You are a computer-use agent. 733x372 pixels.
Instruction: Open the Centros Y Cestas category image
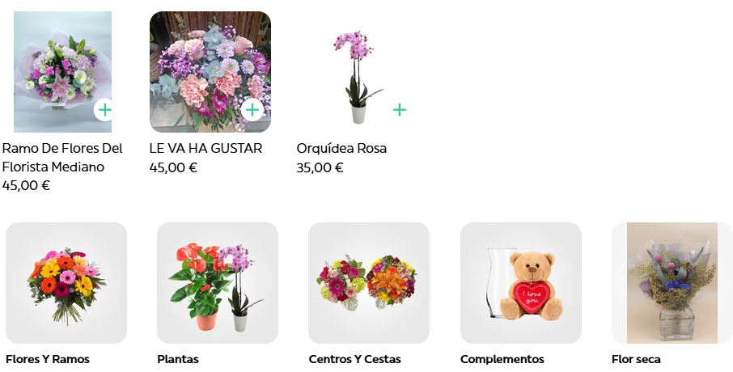[x=369, y=283]
